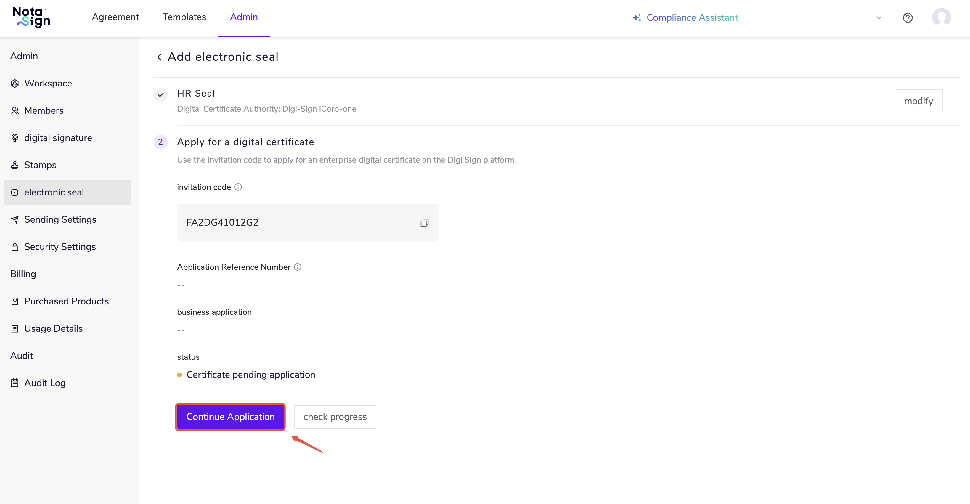Open help via question mark icon

pyautogui.click(x=908, y=18)
